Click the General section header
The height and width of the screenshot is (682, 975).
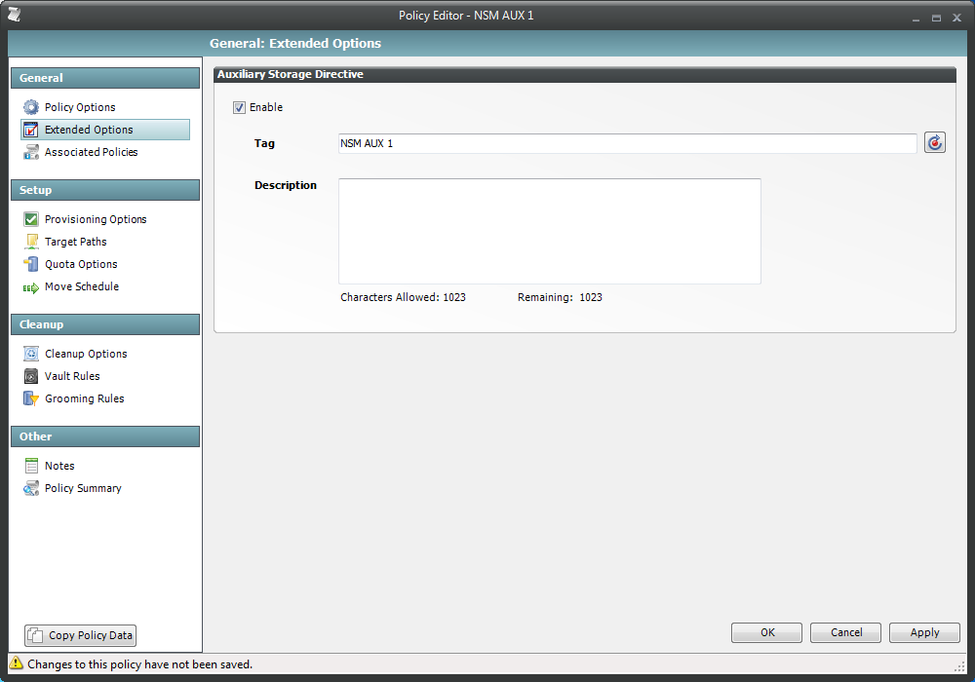(x=105, y=78)
